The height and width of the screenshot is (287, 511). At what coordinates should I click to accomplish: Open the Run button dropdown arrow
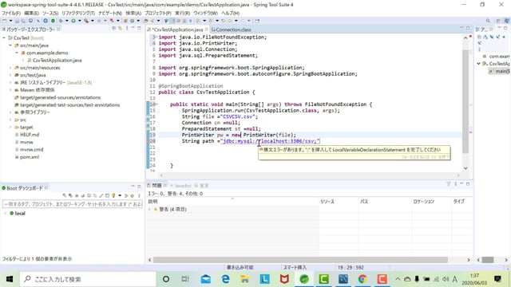click(x=80, y=21)
